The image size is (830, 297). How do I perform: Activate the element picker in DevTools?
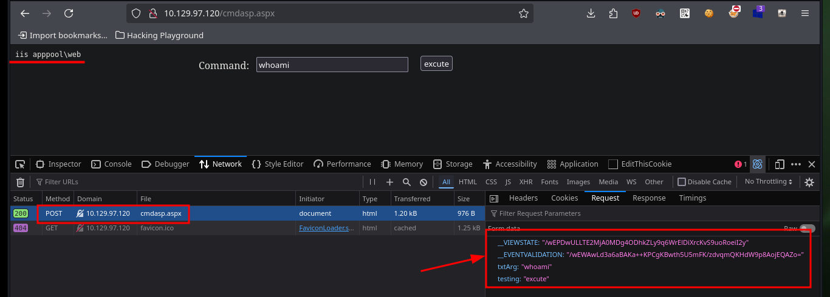tap(20, 164)
